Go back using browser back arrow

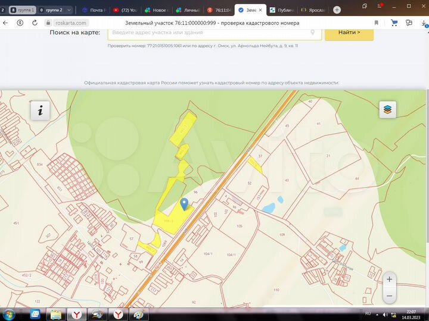coord(5,23)
